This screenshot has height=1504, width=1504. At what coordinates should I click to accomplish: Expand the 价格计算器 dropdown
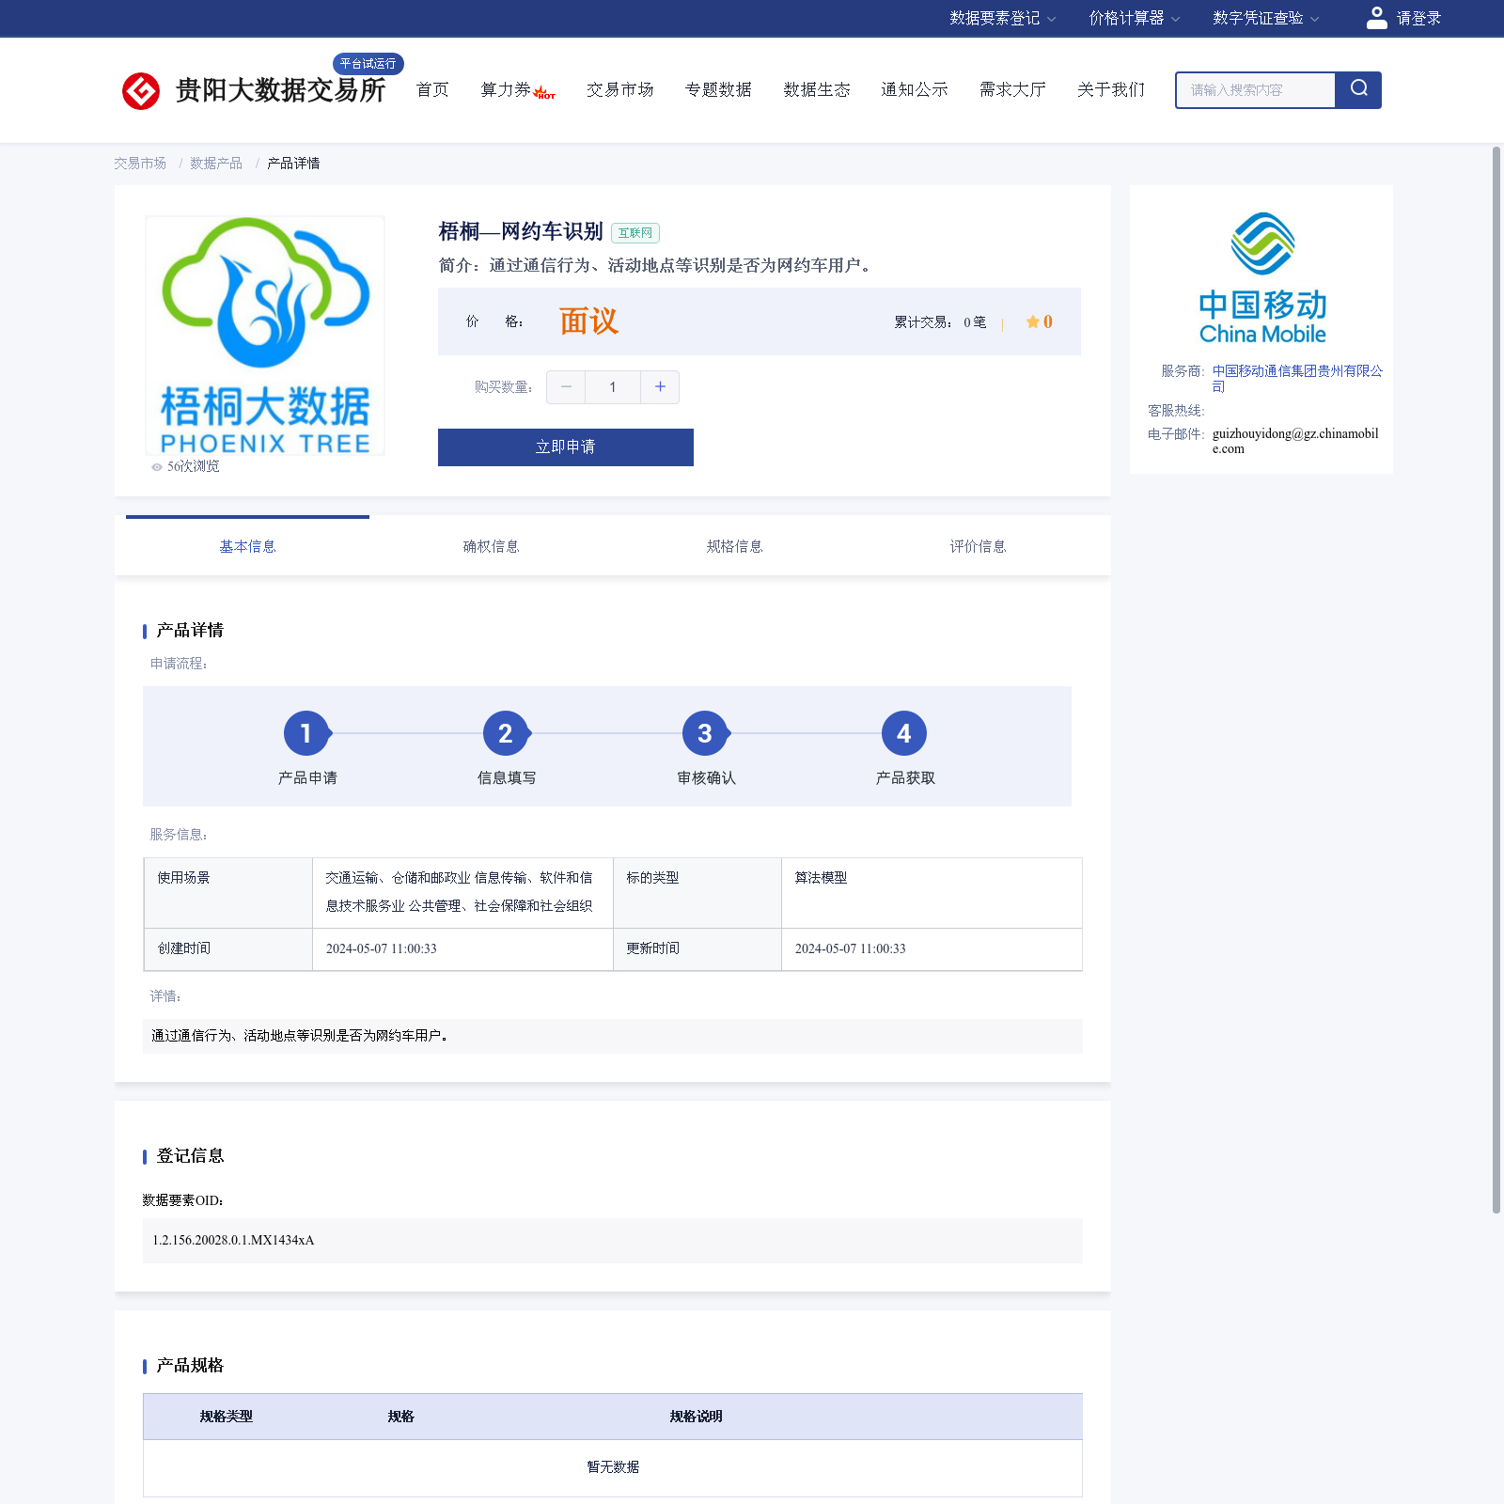click(1134, 18)
